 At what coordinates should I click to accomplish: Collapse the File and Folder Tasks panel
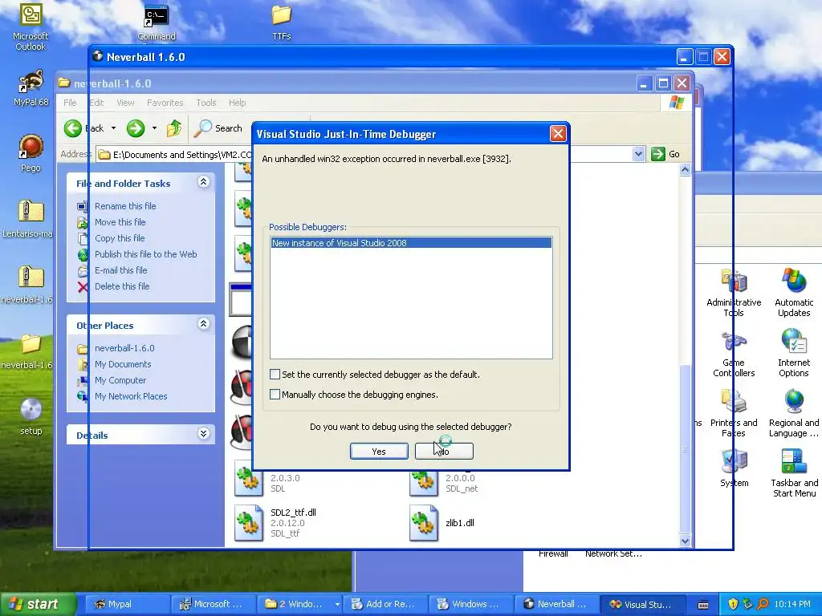pyautogui.click(x=203, y=182)
